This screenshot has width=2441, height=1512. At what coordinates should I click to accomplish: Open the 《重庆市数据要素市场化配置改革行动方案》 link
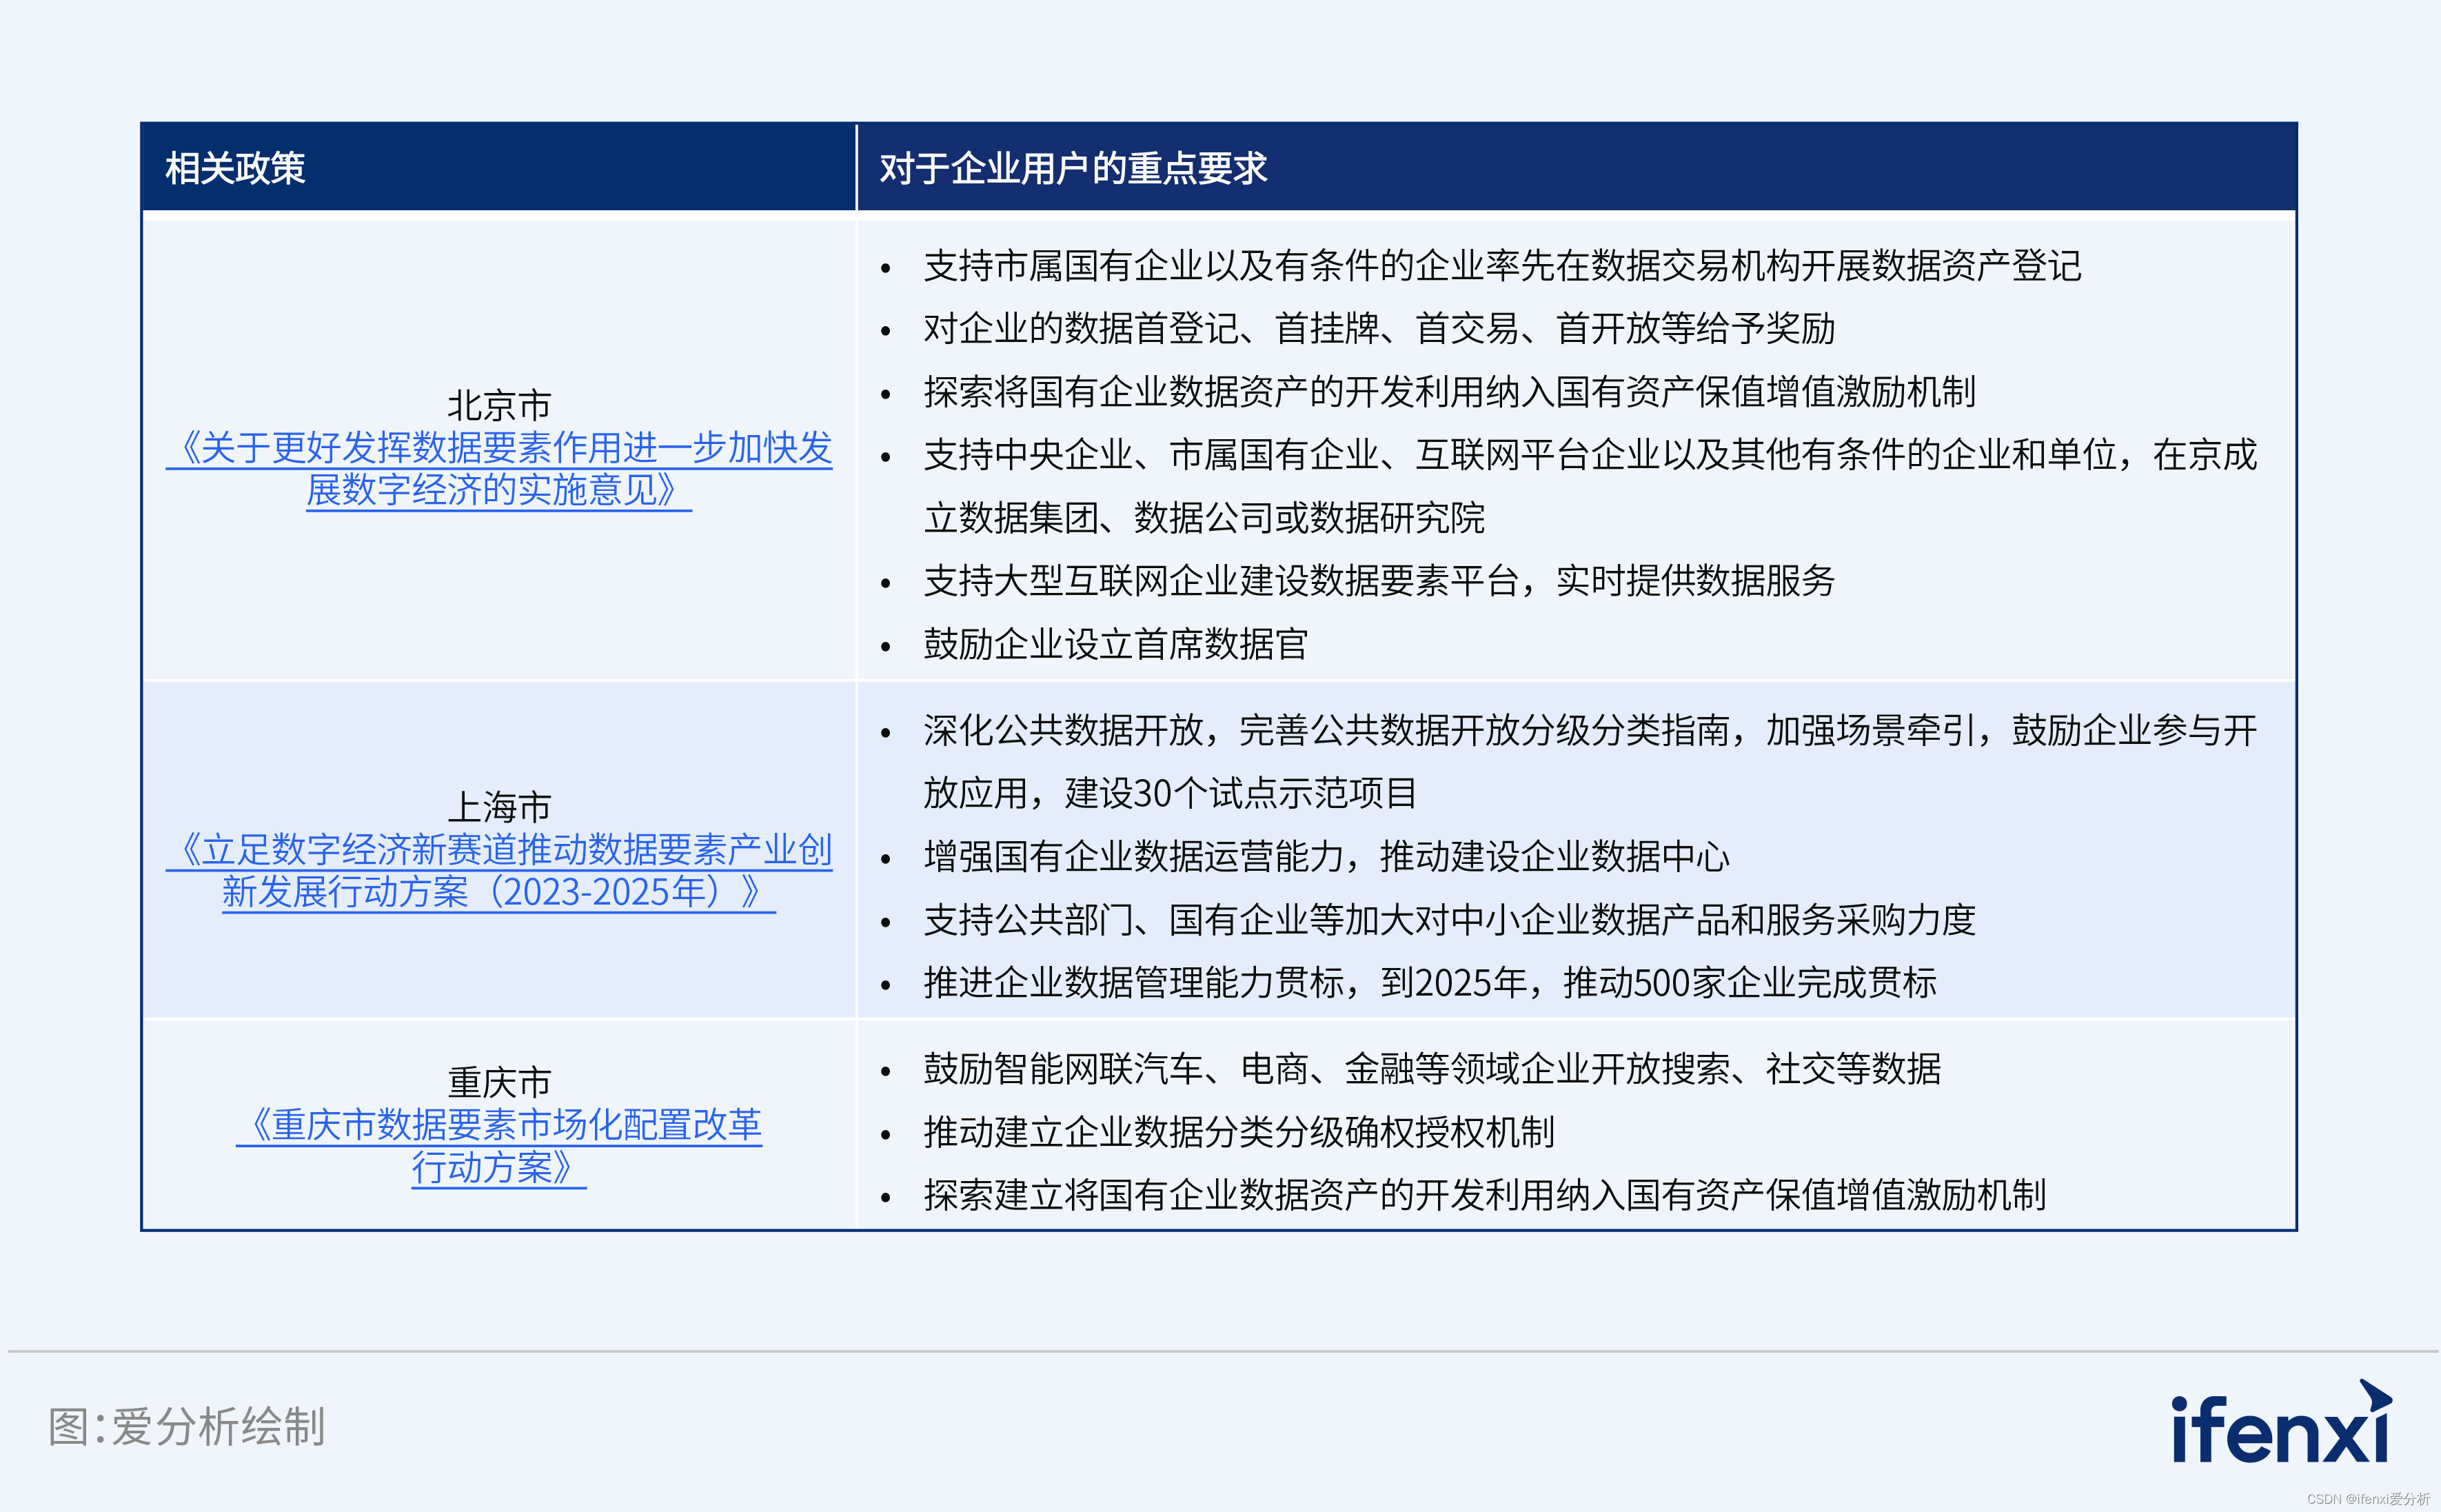pos(499,1146)
